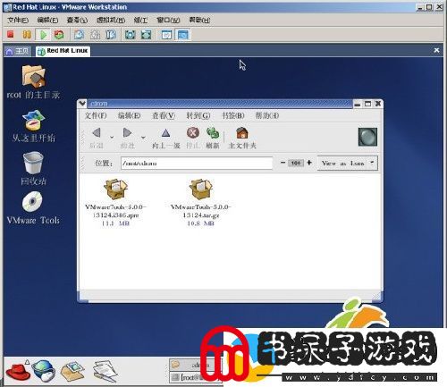Take a snapshot using the snapshot toolbar icon
Viewport: 447px width, 387px height.
tap(79, 35)
